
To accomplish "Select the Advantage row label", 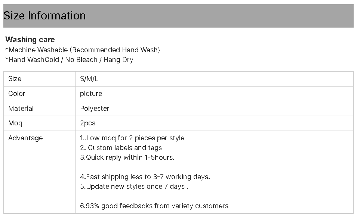I will point(25,138).
